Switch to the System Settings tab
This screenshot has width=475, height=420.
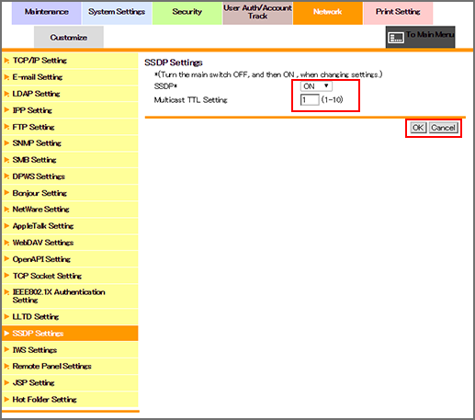click(117, 13)
